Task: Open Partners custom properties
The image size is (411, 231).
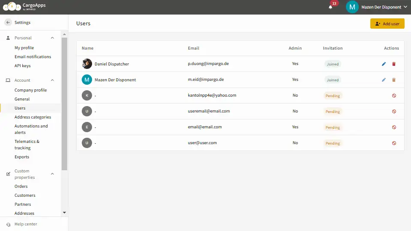Action: pos(23,204)
